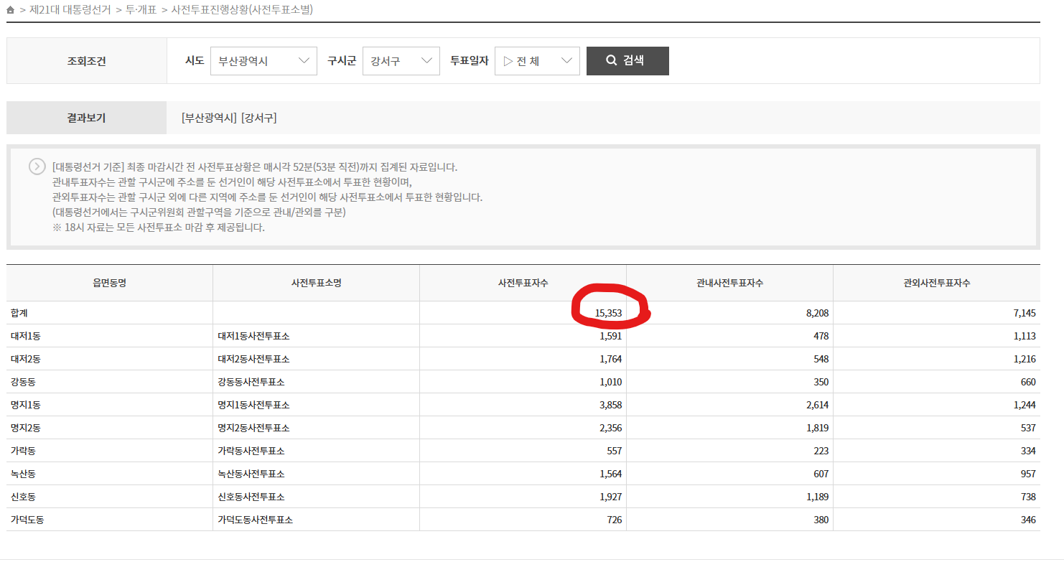Click the circle-arrow icon in the notice box
This screenshot has height=562, width=1064.
37,166
